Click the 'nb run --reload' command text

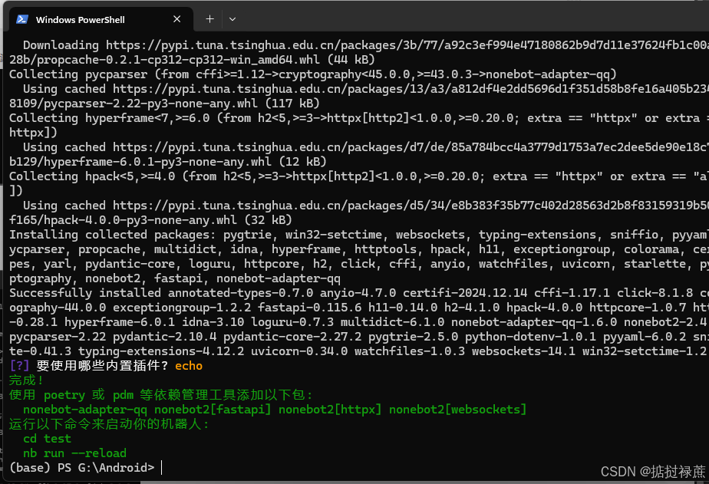click(74, 453)
